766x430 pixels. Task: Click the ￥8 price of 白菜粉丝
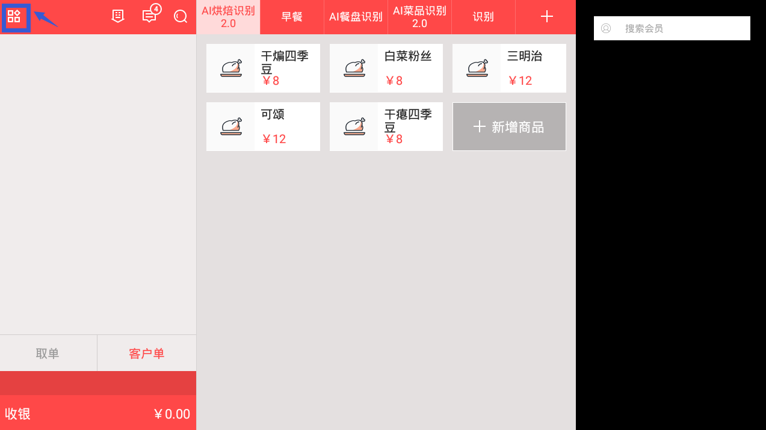[394, 81]
